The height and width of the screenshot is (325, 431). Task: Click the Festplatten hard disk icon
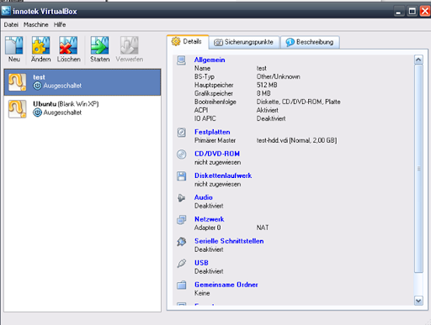pyautogui.click(x=182, y=132)
